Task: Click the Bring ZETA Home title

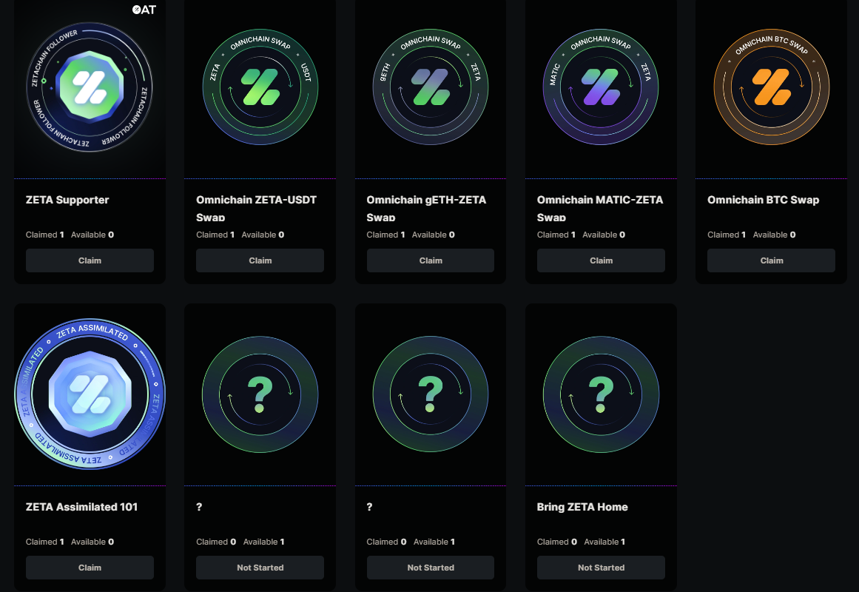Action: (x=582, y=507)
